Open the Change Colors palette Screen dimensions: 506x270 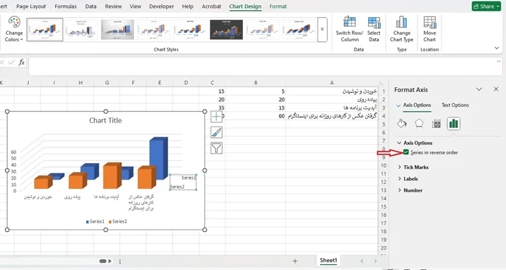click(x=14, y=29)
